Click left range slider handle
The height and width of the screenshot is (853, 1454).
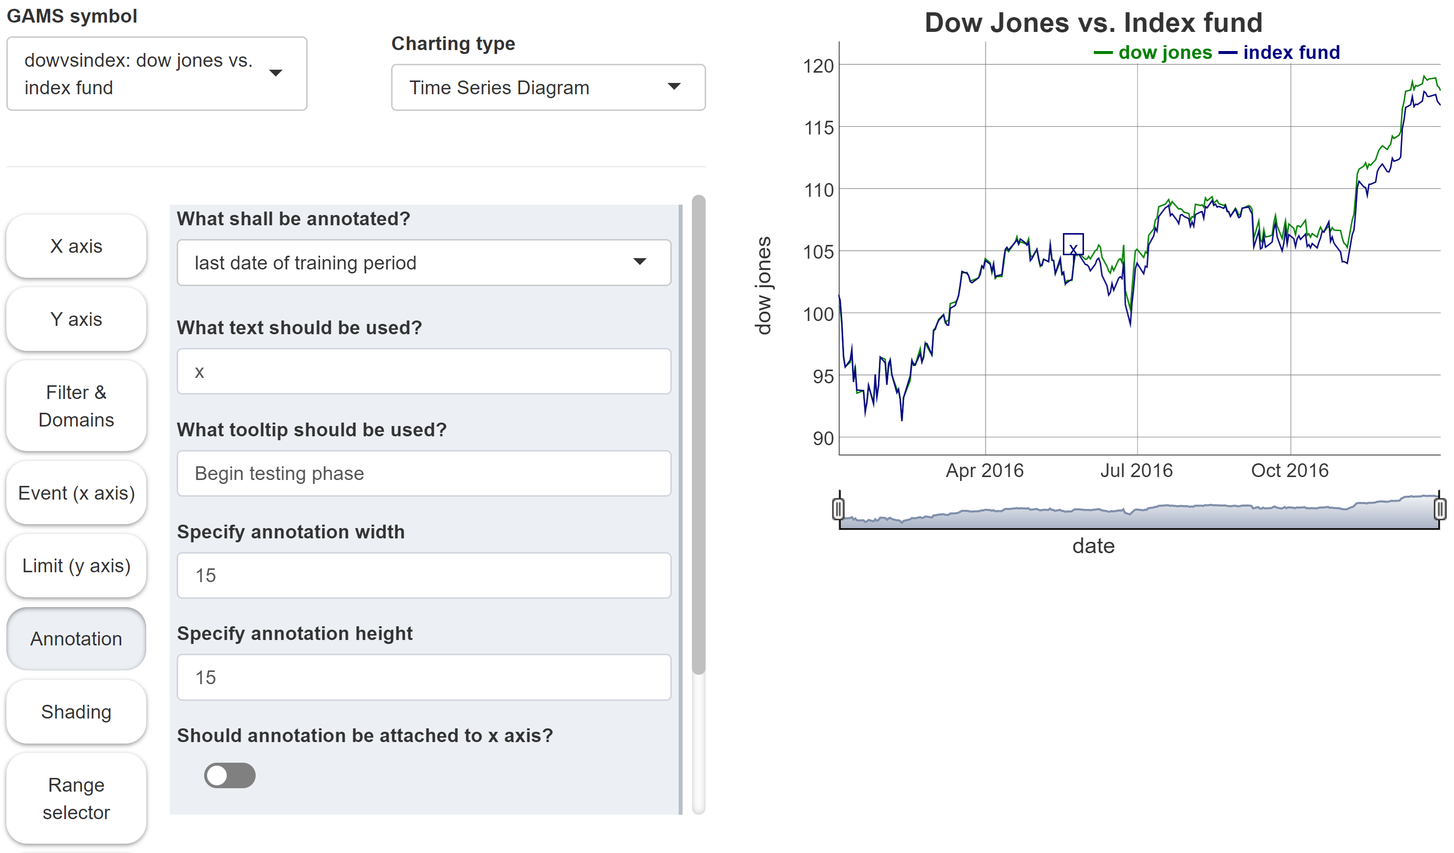pos(838,508)
